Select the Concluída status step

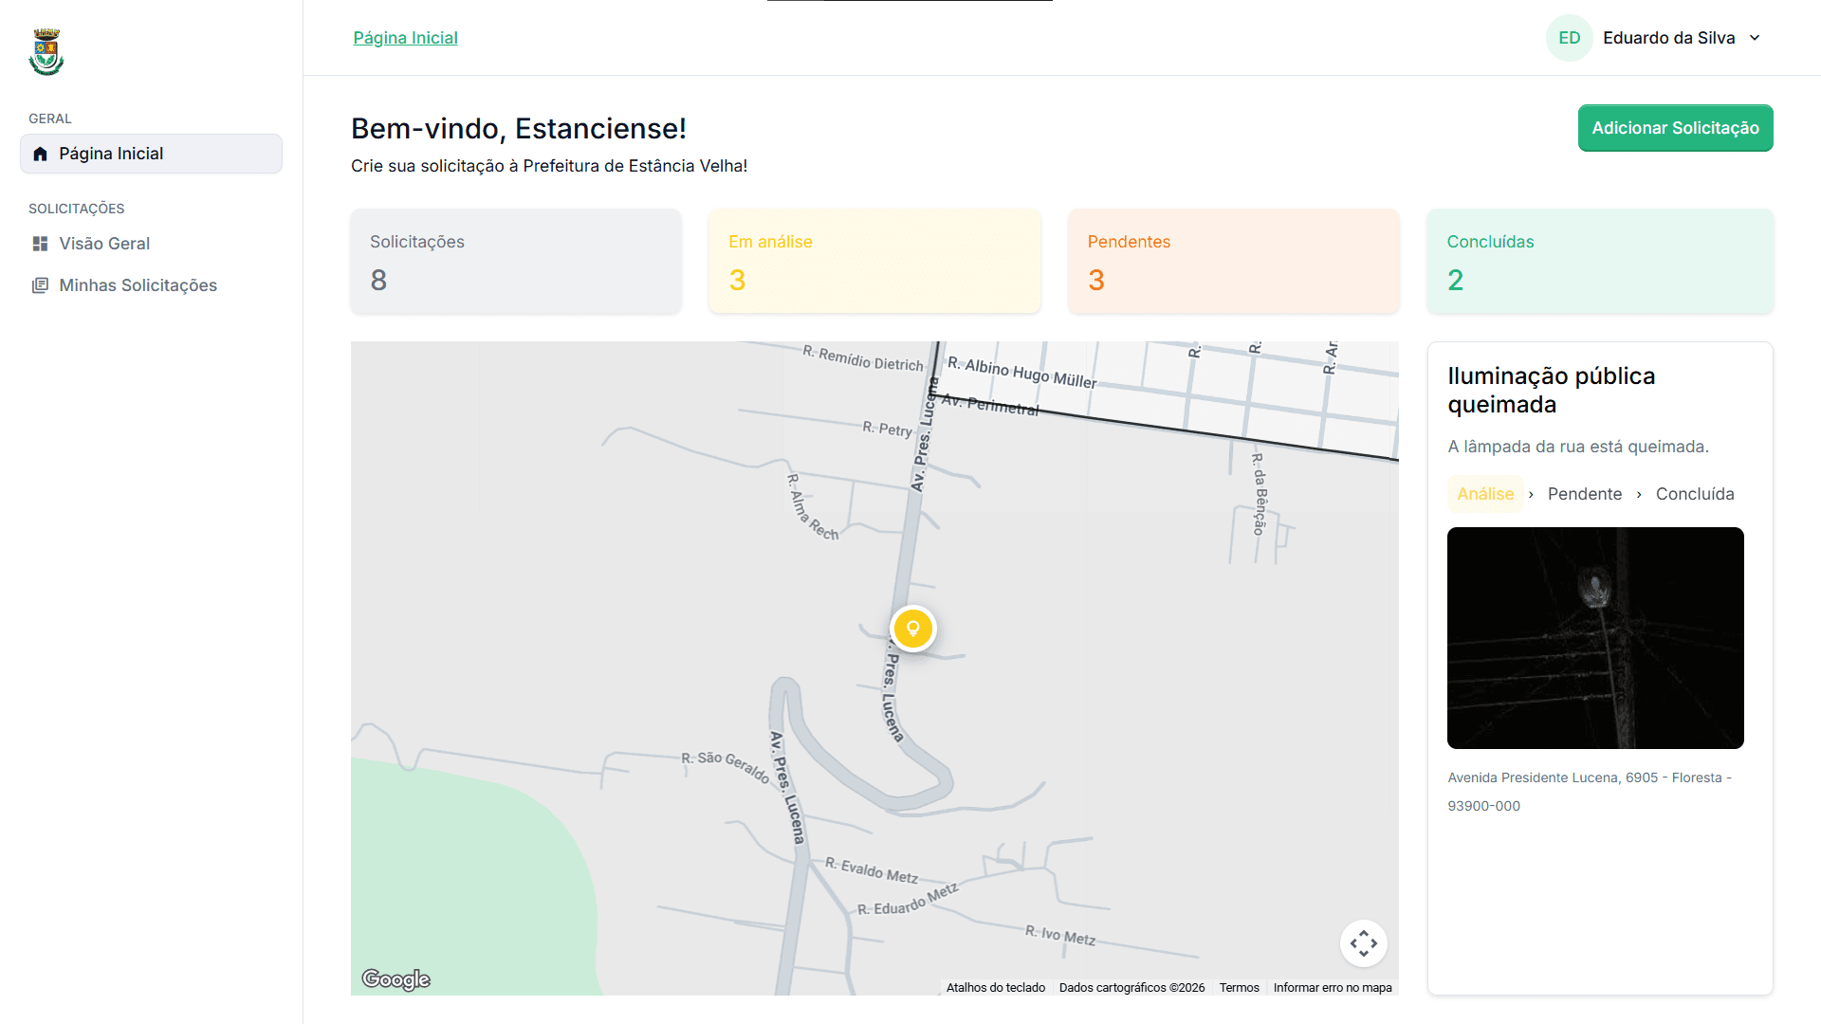point(1695,494)
